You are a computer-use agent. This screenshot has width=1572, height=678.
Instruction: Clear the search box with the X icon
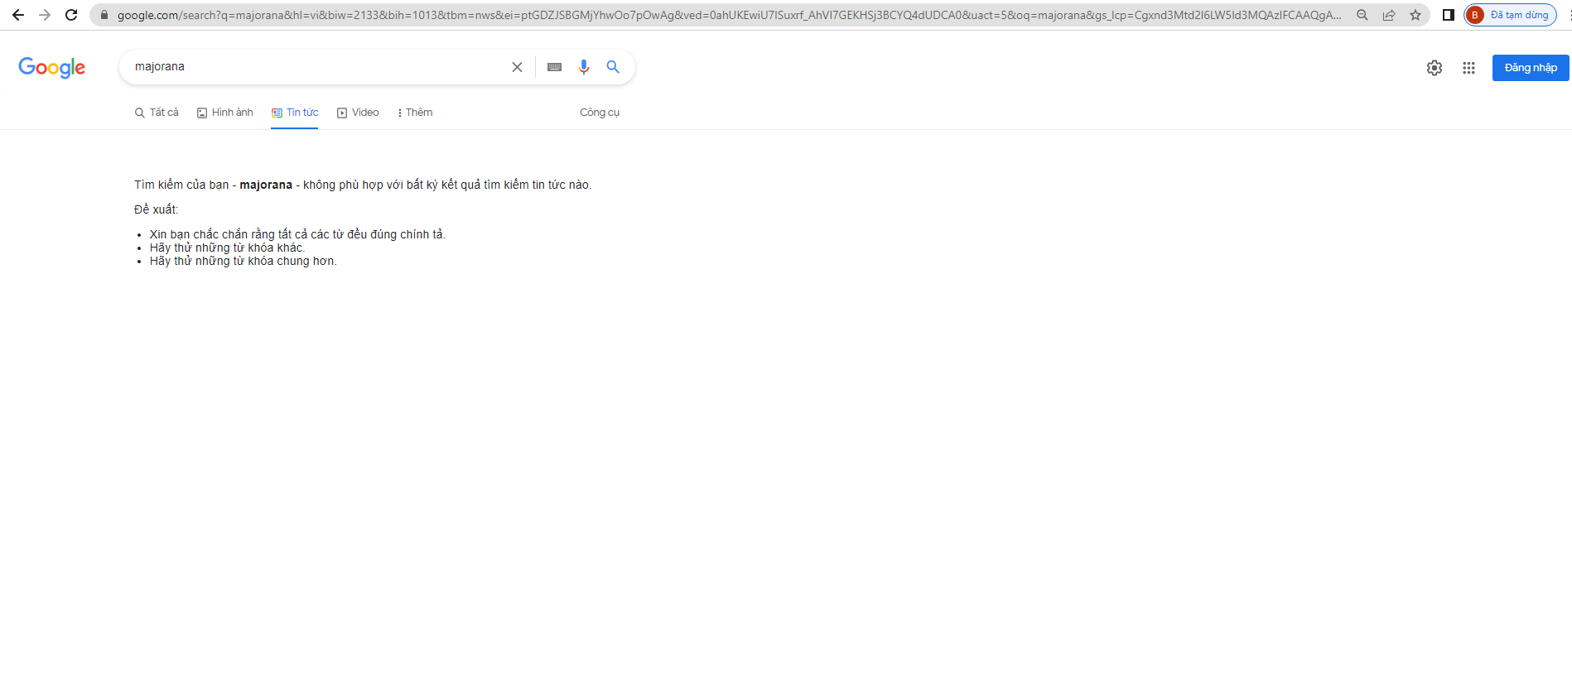(517, 67)
